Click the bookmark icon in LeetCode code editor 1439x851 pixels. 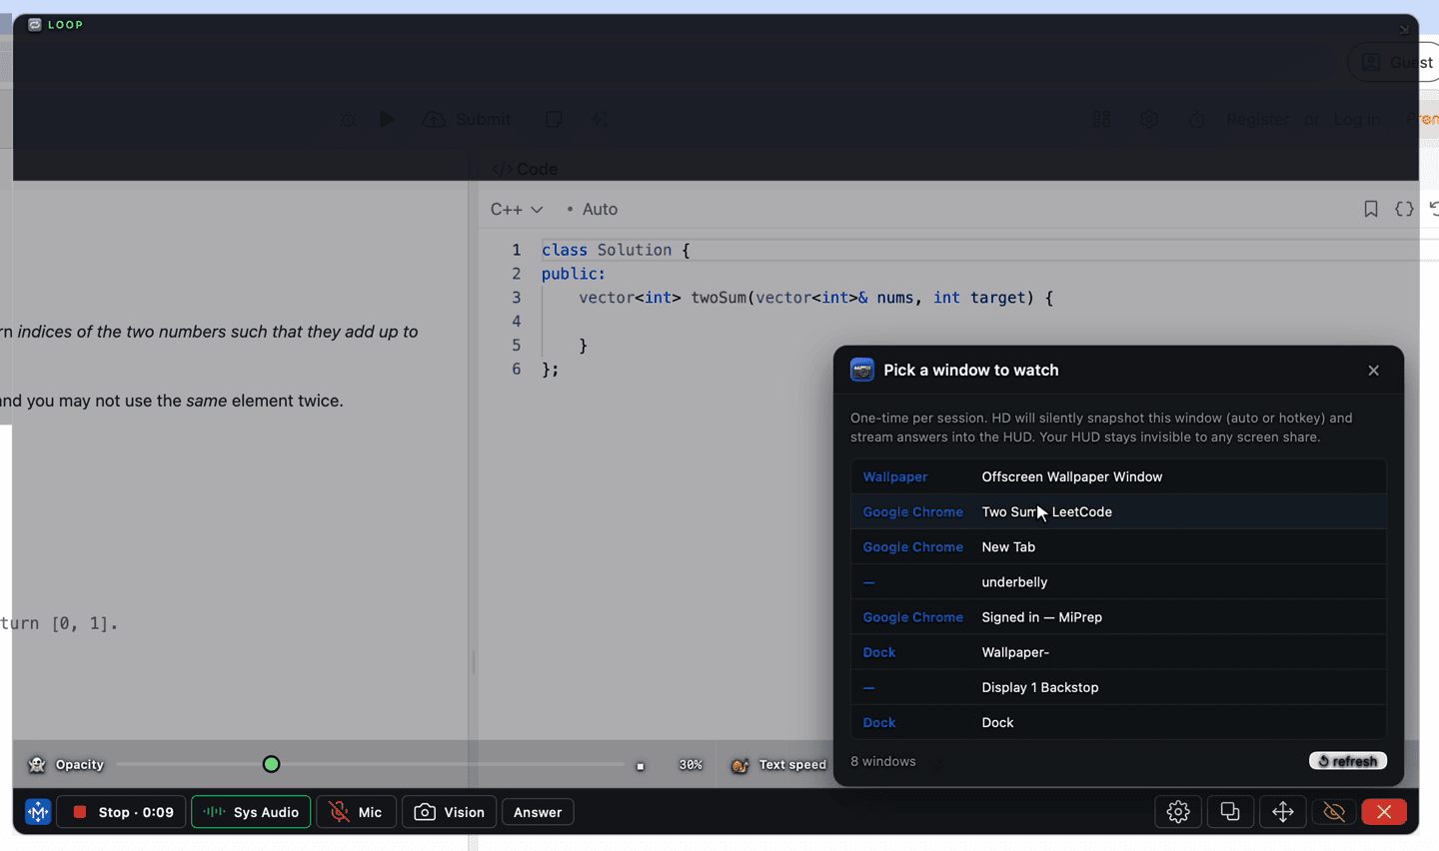coord(1371,209)
